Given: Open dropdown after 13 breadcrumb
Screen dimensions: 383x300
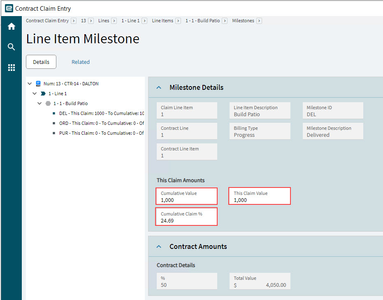Looking at the screenshot, I should pos(91,21).
